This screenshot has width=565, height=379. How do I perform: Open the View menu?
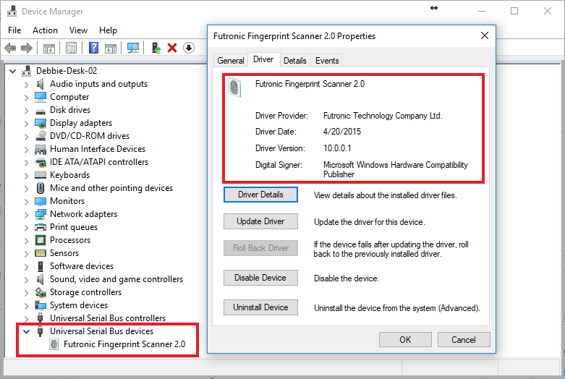[78, 30]
